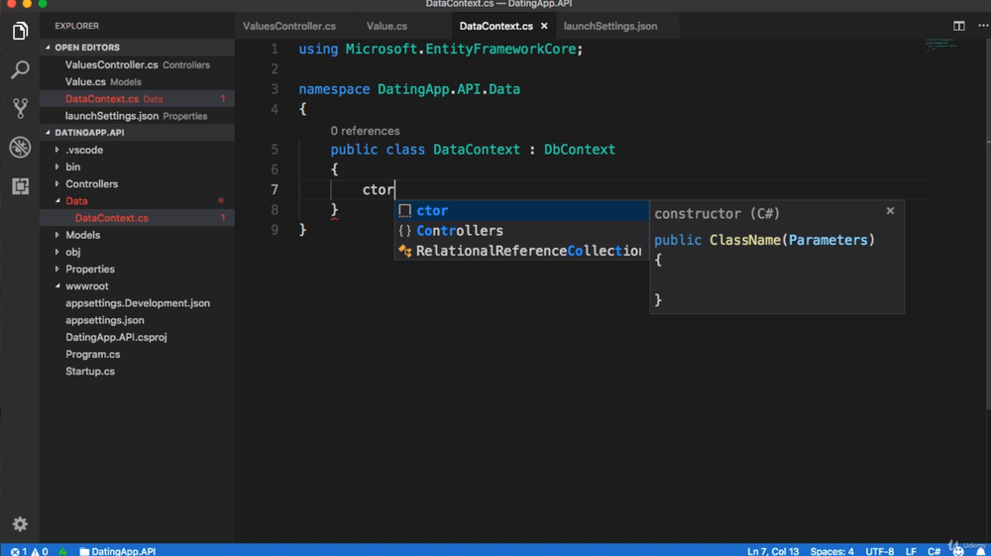Collapse the wwwroot folder
The width and height of the screenshot is (991, 556).
click(86, 286)
